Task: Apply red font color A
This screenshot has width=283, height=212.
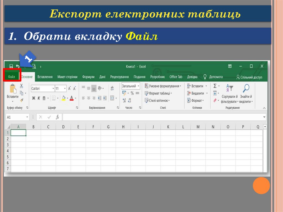Action: coord(72,98)
